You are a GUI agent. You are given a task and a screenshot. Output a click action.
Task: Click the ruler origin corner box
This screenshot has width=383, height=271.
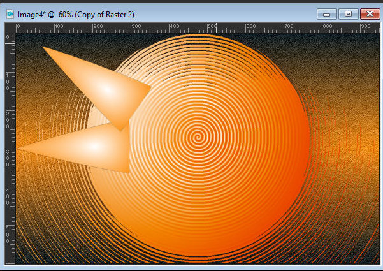coord(10,27)
